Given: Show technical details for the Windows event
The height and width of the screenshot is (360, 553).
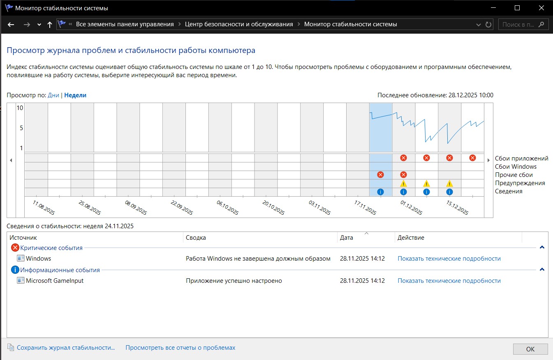Looking at the screenshot, I should point(449,259).
